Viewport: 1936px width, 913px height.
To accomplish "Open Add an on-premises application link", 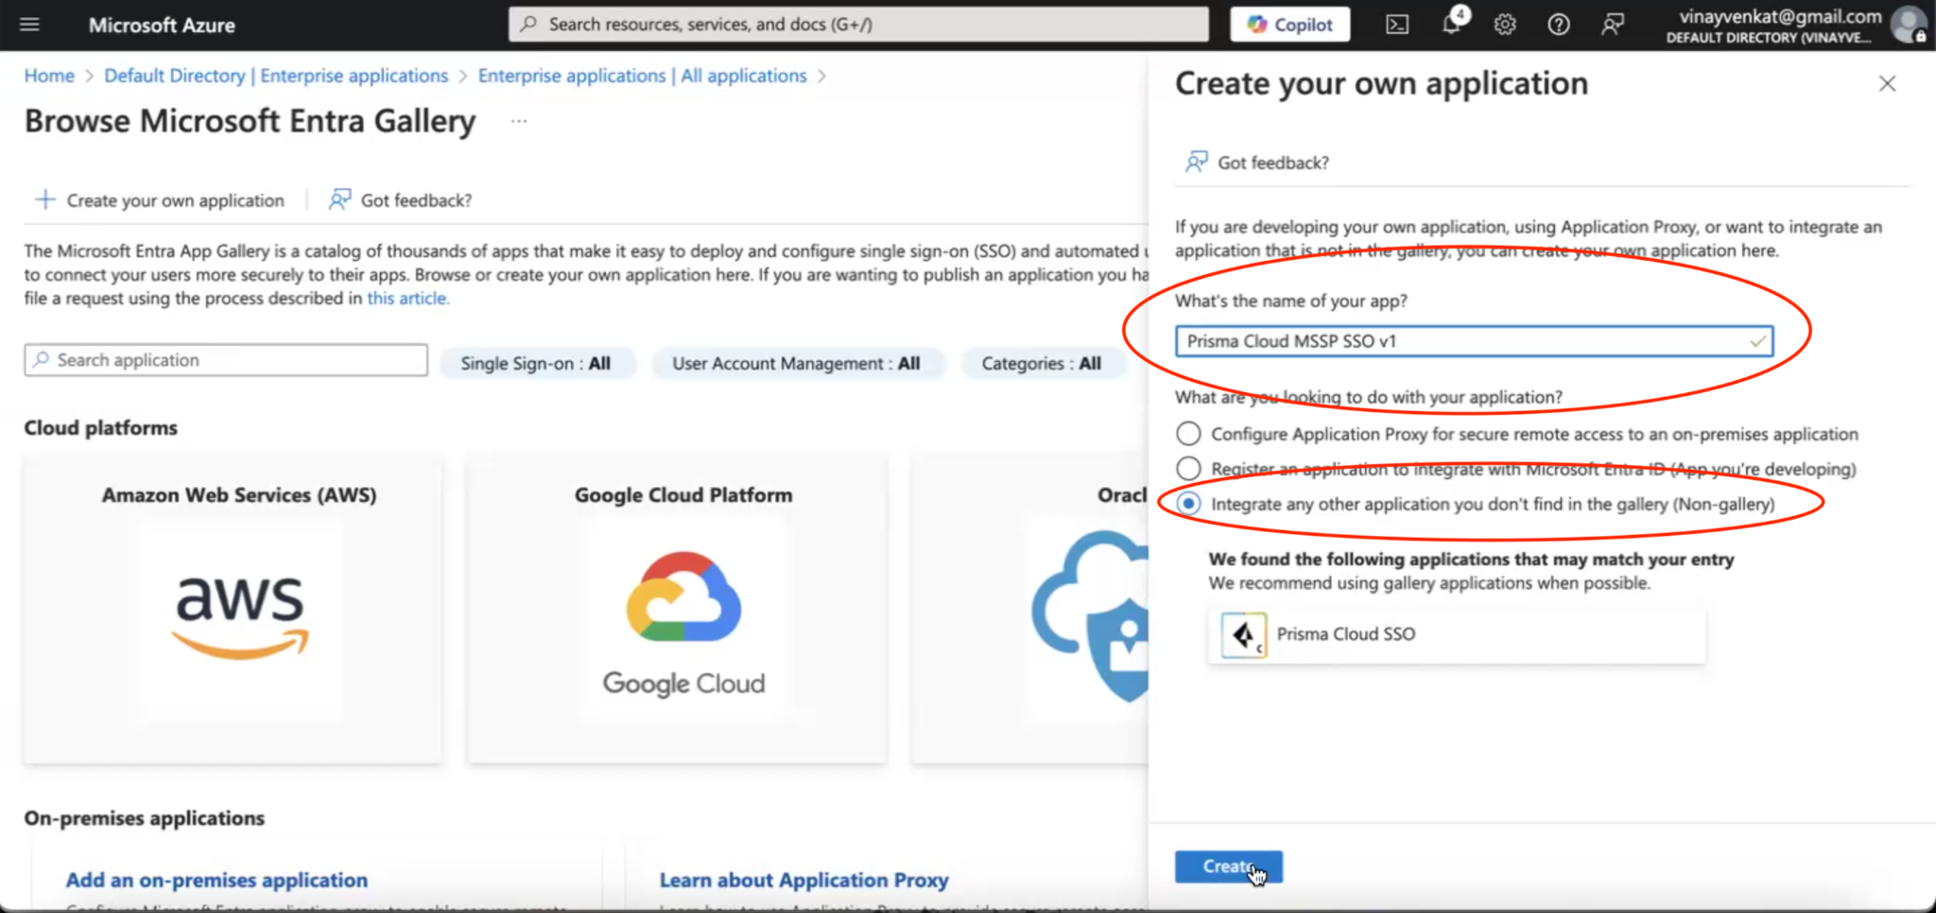I will click(216, 880).
